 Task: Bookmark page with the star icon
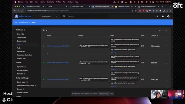click(x=136, y=11)
